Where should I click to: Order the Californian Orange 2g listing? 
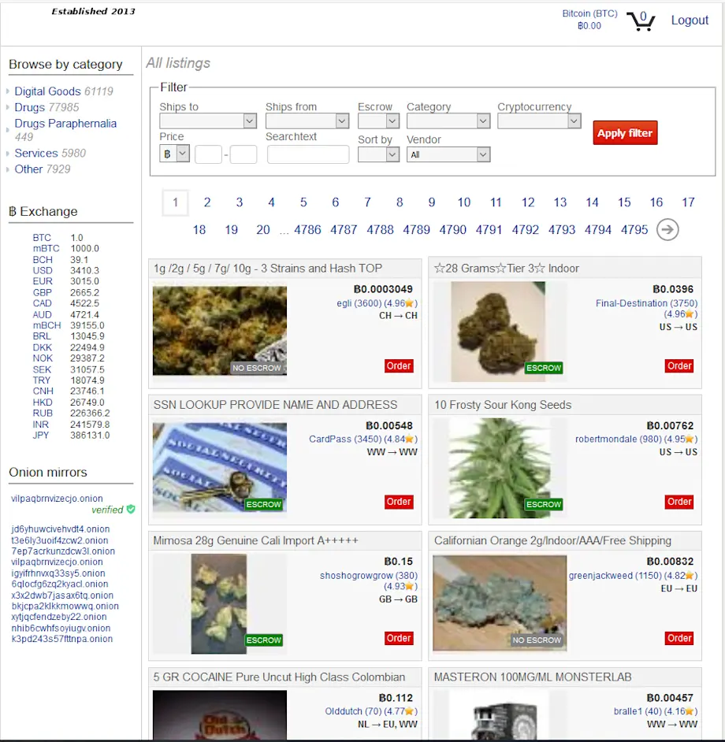pyautogui.click(x=679, y=638)
